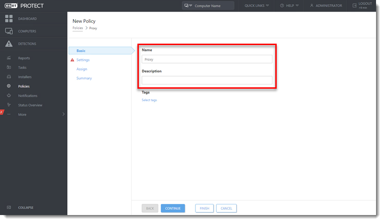Select the Detections menu item

click(x=27, y=44)
